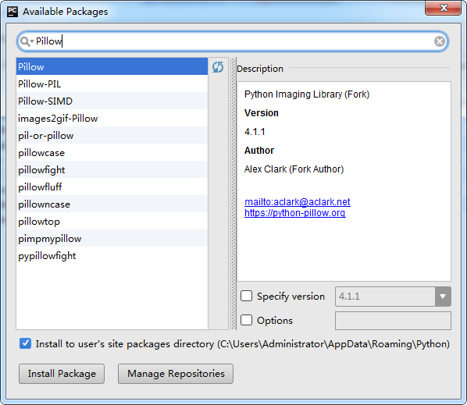Uncheck Install to user's site packages directory
Image resolution: width=467 pixels, height=405 pixels.
click(x=25, y=343)
